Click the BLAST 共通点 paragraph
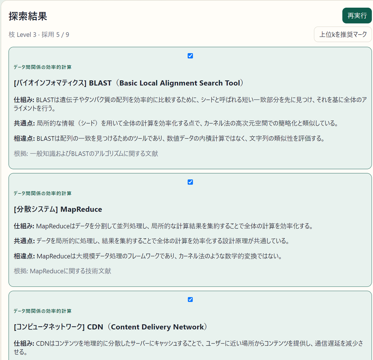This screenshot has height=360, width=373. coord(176,123)
